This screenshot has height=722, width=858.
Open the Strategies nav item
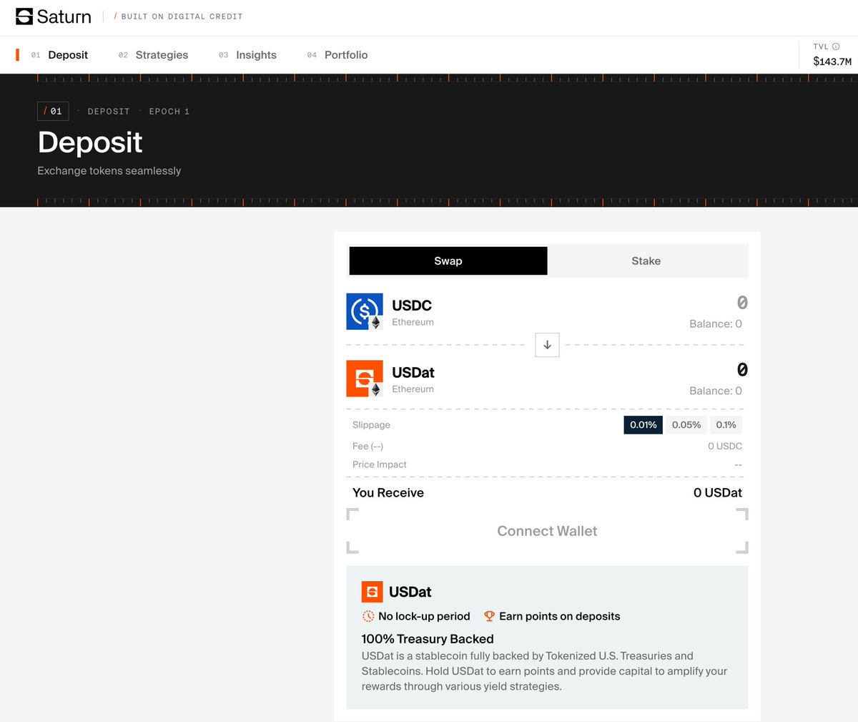tap(154, 55)
